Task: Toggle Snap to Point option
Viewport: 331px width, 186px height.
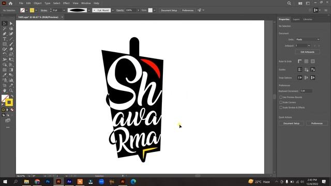Action: click(x=300, y=78)
